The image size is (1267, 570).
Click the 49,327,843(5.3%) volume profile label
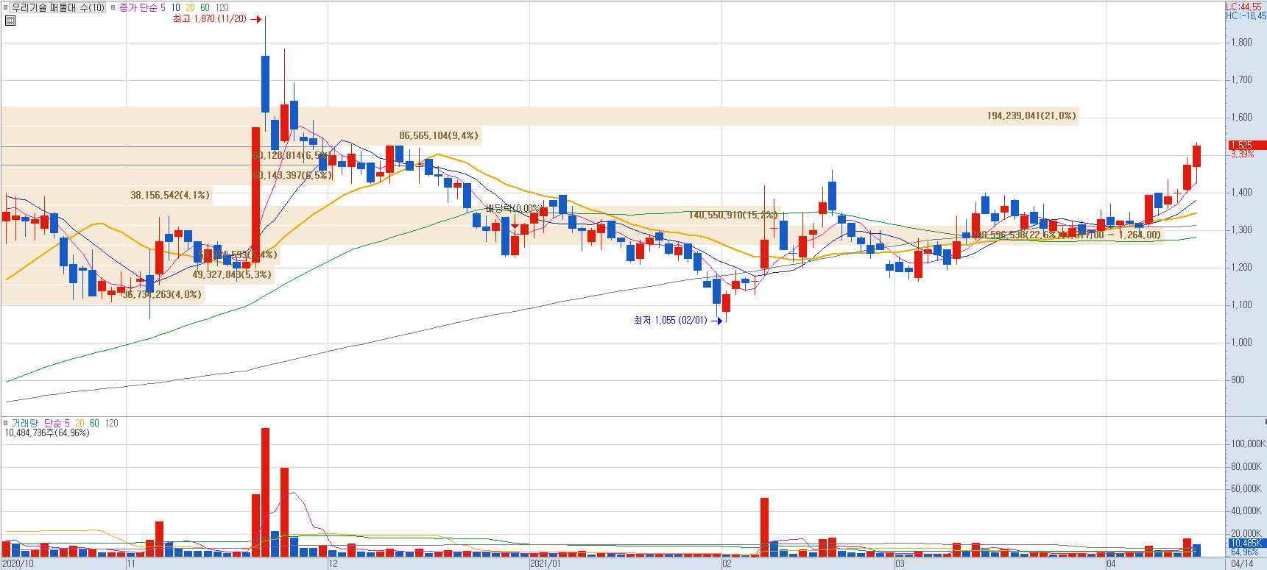tap(232, 274)
